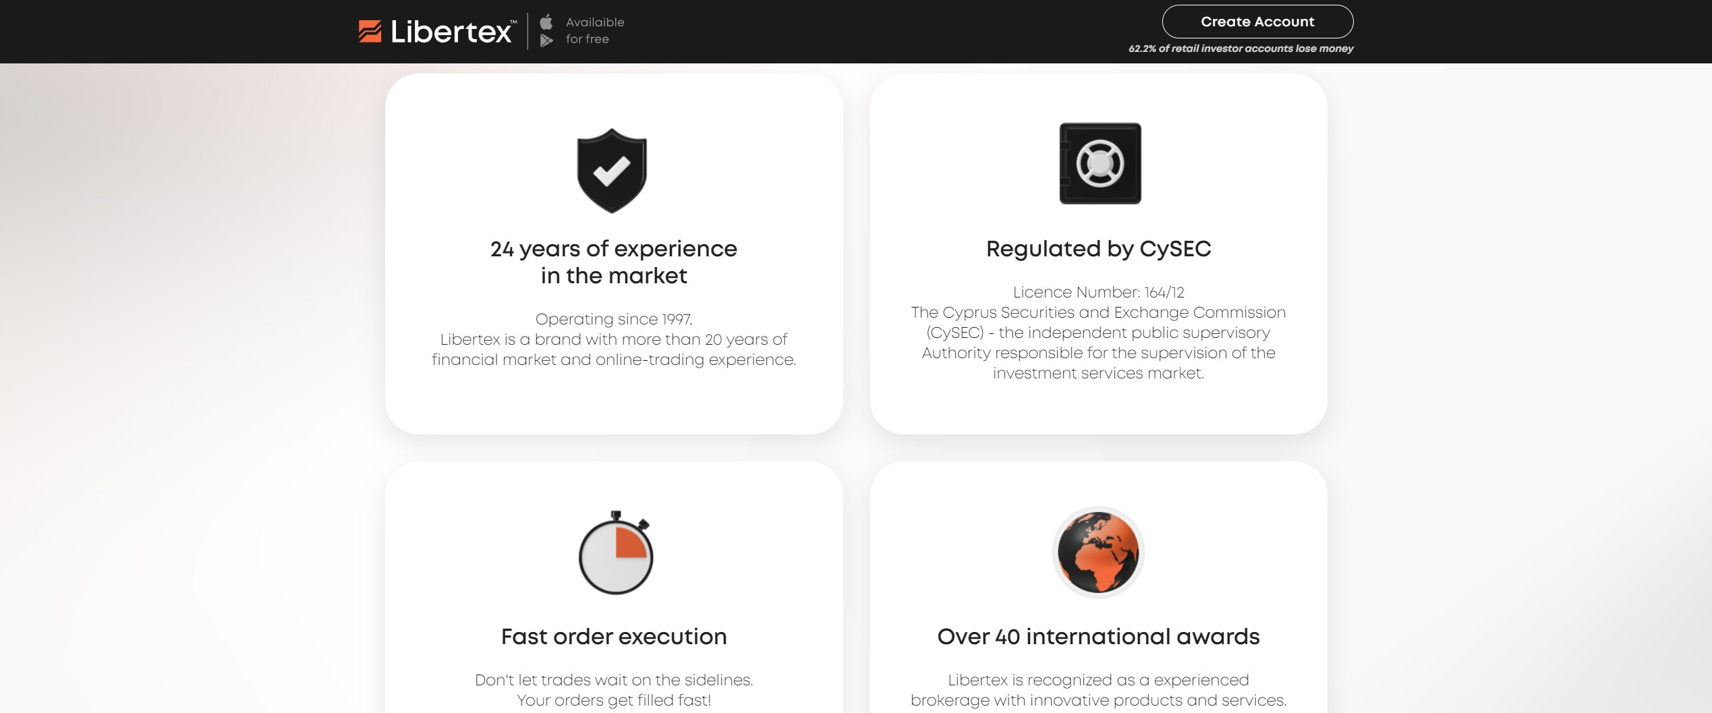
Task: Click the black safe vault icon
Action: (x=1100, y=163)
